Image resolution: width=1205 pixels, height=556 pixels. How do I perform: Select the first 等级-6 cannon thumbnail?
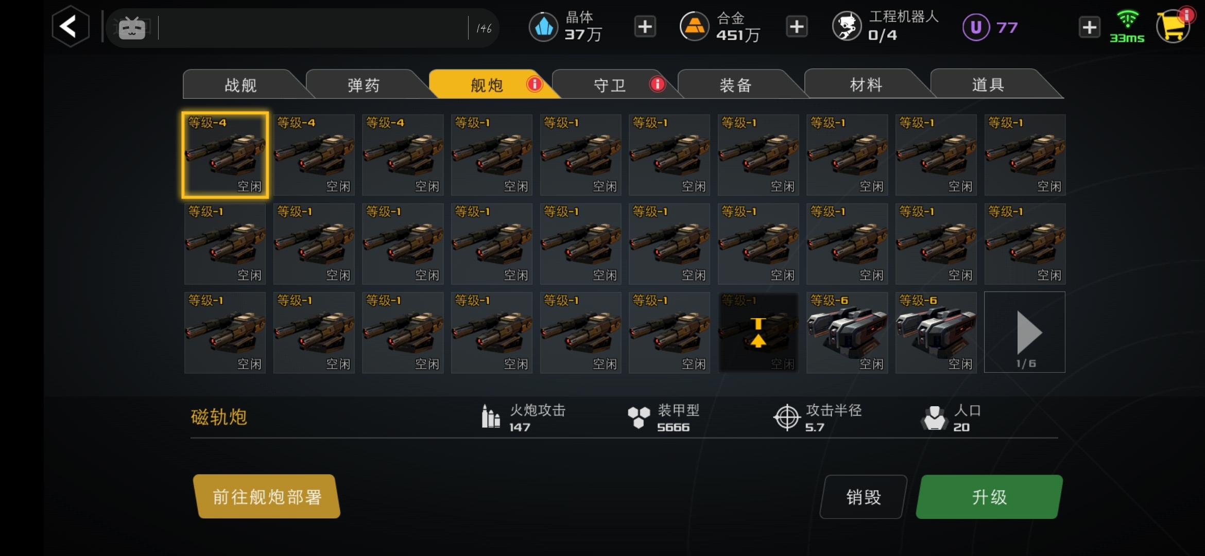(847, 332)
